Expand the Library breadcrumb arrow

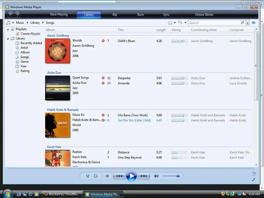(27, 23)
